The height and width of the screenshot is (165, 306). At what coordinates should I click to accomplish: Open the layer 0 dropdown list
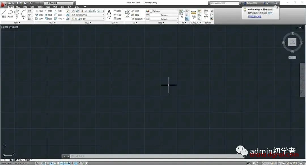click(x=88, y=19)
